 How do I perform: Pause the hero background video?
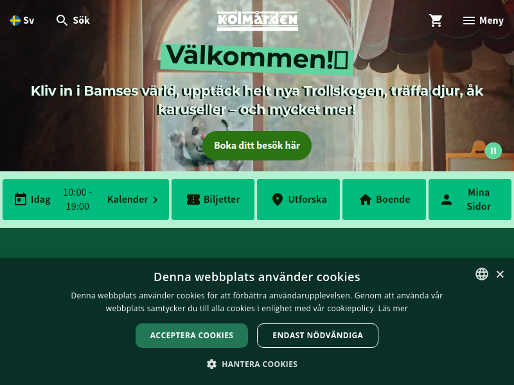pos(493,151)
